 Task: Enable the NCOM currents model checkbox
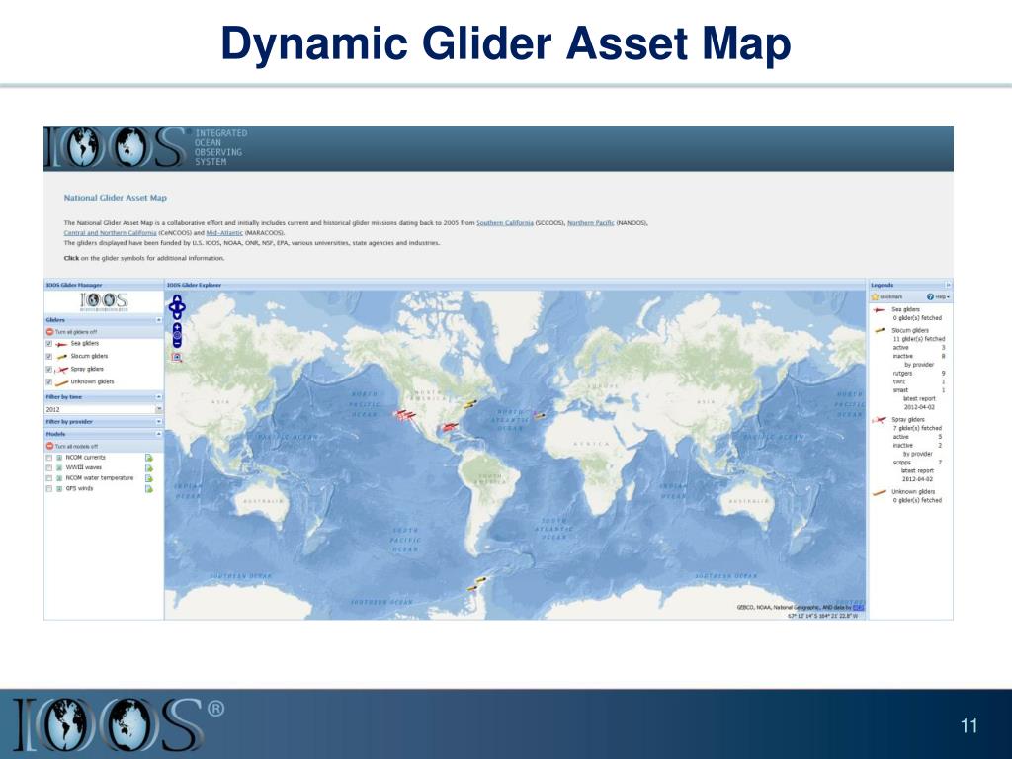[49, 458]
